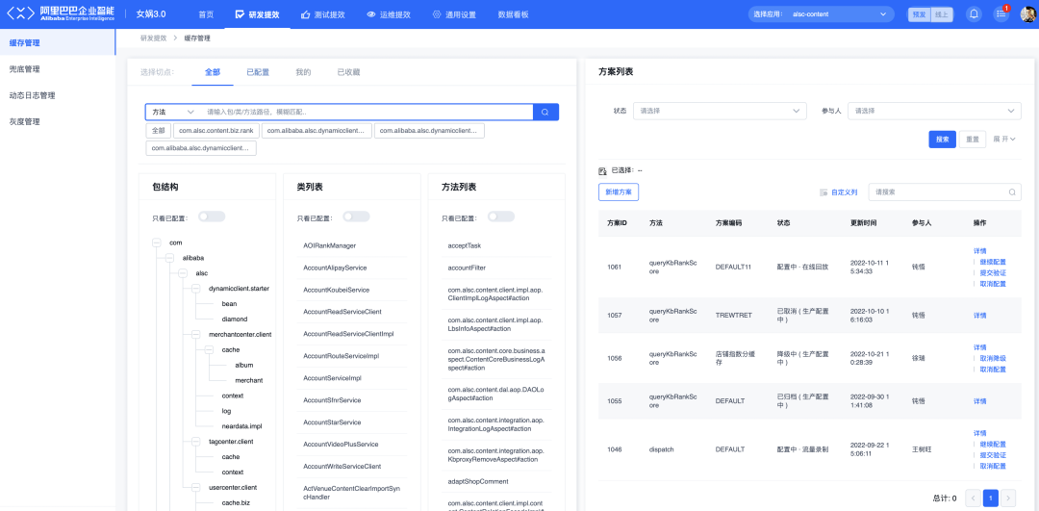Click the 新增方案 button
The width and height of the screenshot is (1039, 511).
619,192
